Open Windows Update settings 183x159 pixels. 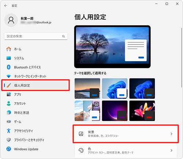coord(36,149)
